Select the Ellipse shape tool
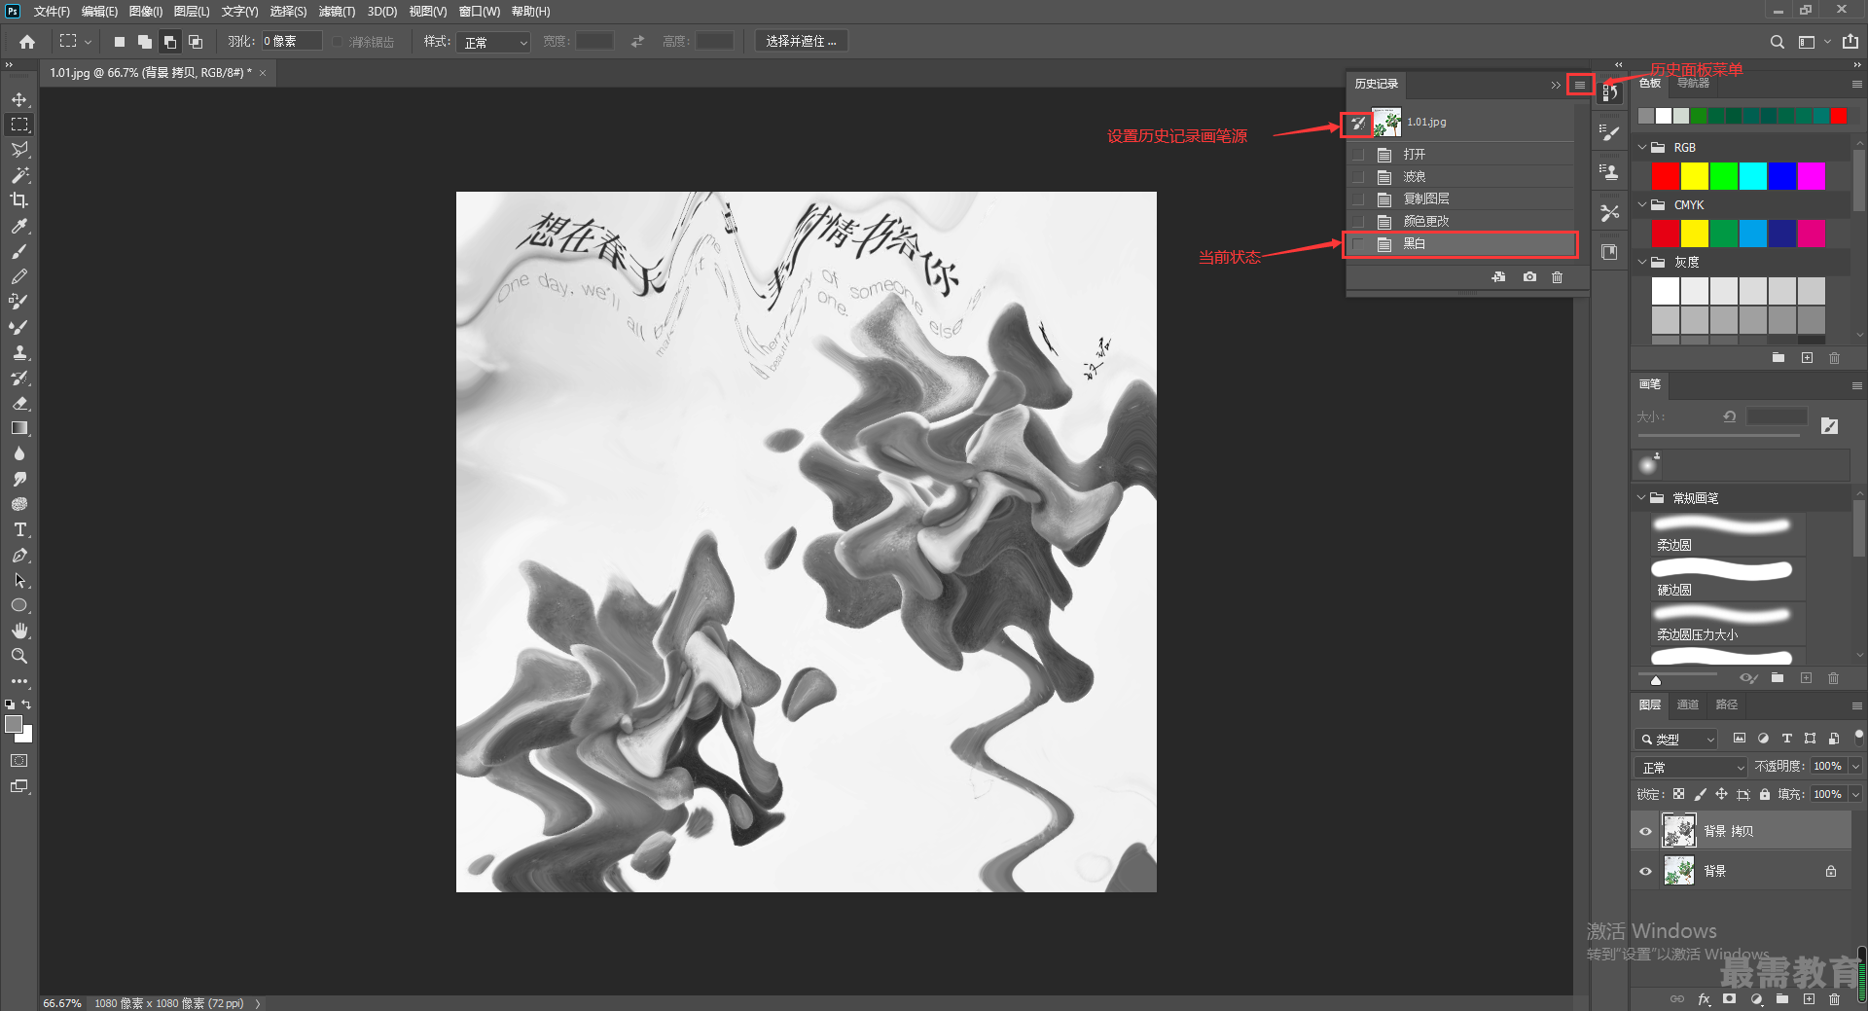1868x1011 pixels. click(x=19, y=605)
